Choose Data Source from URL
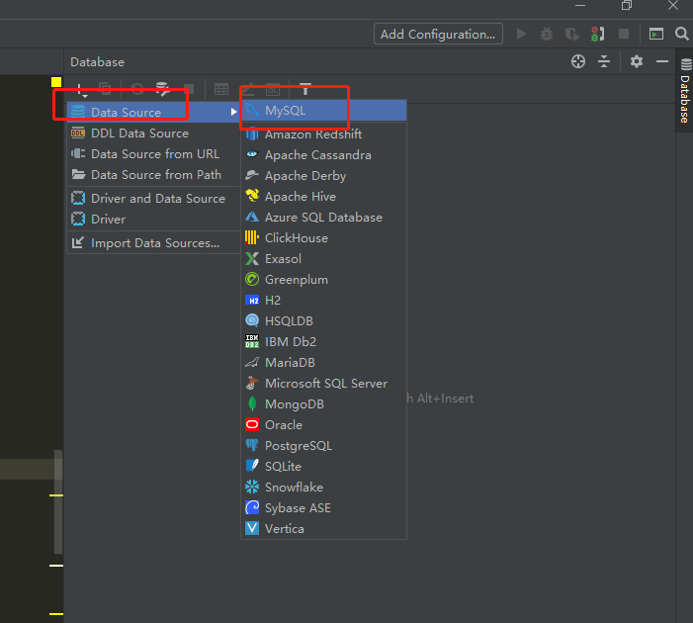Image resolution: width=693 pixels, height=623 pixels. point(153,154)
